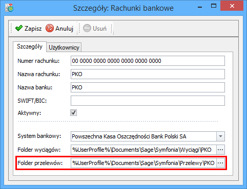Toggle the Aktywny checkbox

click(x=73, y=113)
